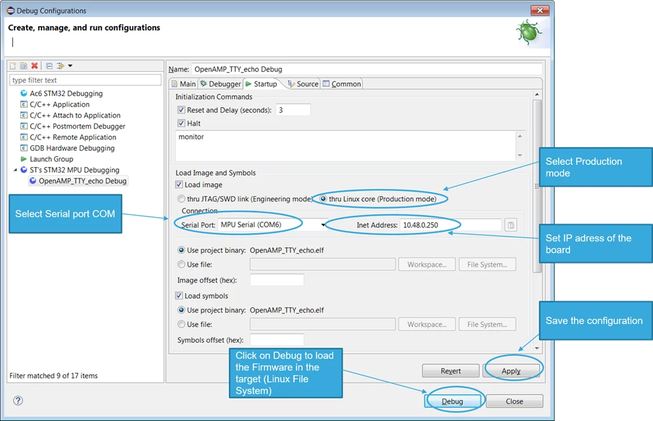653x421 pixels.
Task: Toggle the Halt checkbox
Action: click(181, 123)
